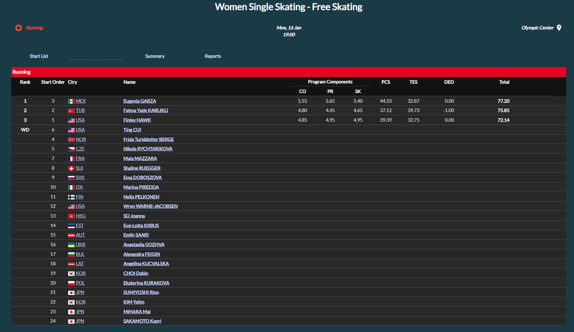Viewport: 574px width, 332px height.
Task: Click the red Running status circle icon
Action: point(19,28)
